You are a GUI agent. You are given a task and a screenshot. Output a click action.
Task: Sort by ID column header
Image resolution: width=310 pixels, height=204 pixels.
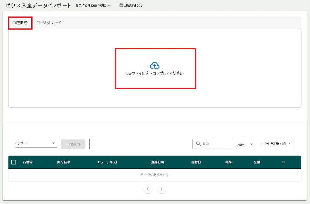[x=283, y=162]
